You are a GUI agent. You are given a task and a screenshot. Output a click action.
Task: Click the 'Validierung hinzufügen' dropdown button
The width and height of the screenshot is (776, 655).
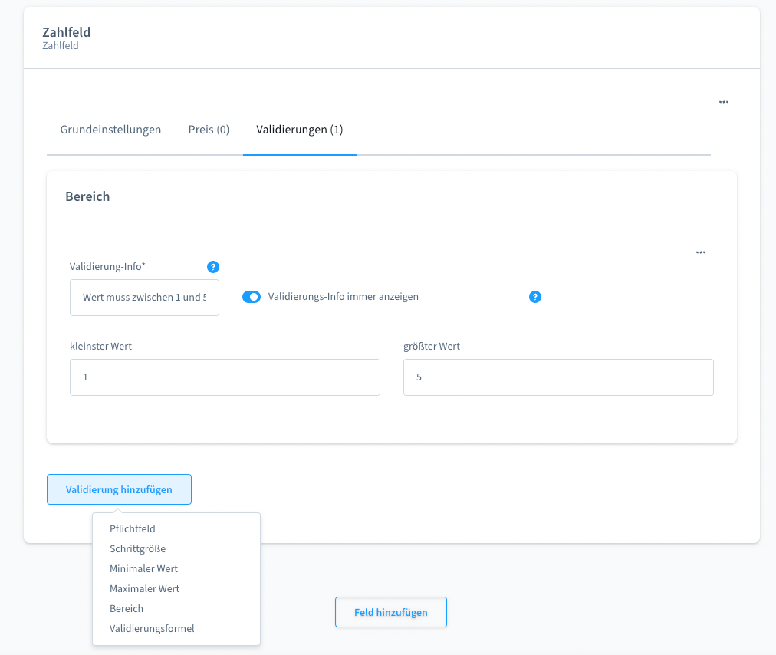click(x=119, y=489)
